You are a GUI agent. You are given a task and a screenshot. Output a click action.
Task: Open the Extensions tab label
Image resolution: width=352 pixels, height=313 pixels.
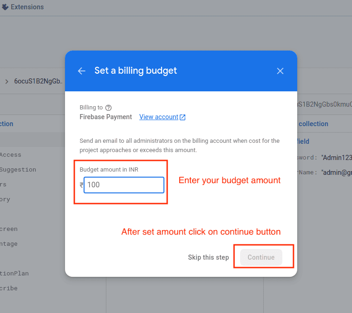[x=27, y=7]
